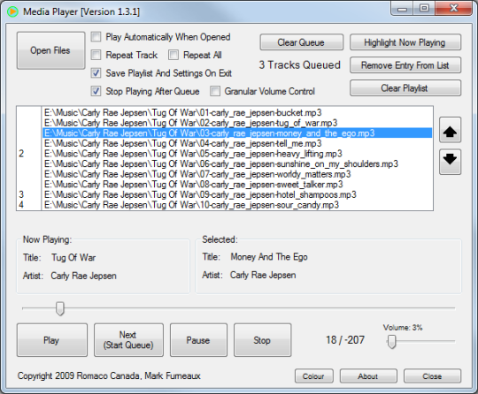This screenshot has width=478, height=394.
Task: Click the copyright Romaco Canada text
Action: [109, 376]
